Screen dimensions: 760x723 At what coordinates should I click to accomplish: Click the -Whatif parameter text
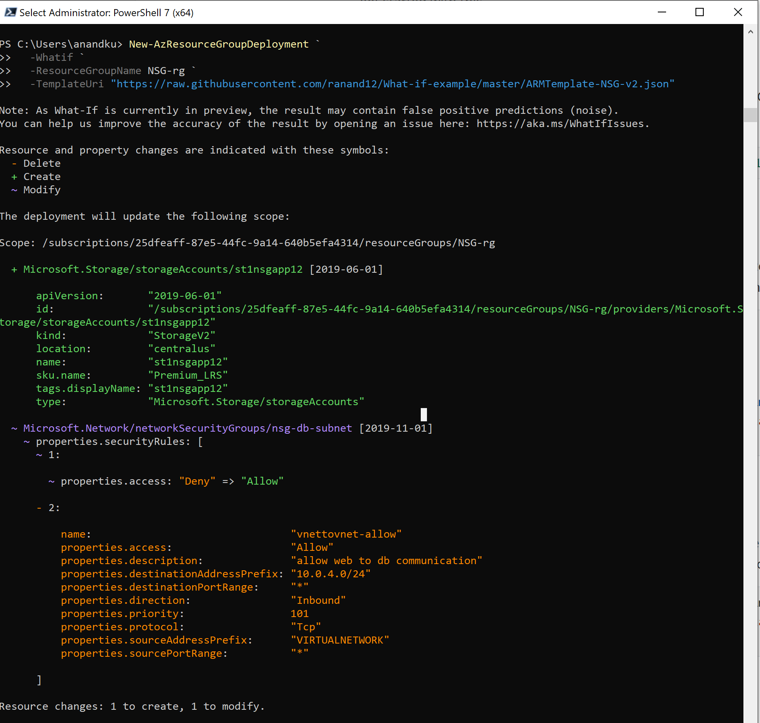pos(51,58)
